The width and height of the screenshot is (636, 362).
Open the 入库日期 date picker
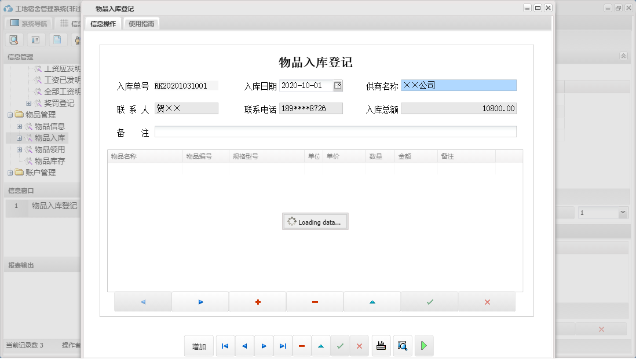click(x=337, y=85)
